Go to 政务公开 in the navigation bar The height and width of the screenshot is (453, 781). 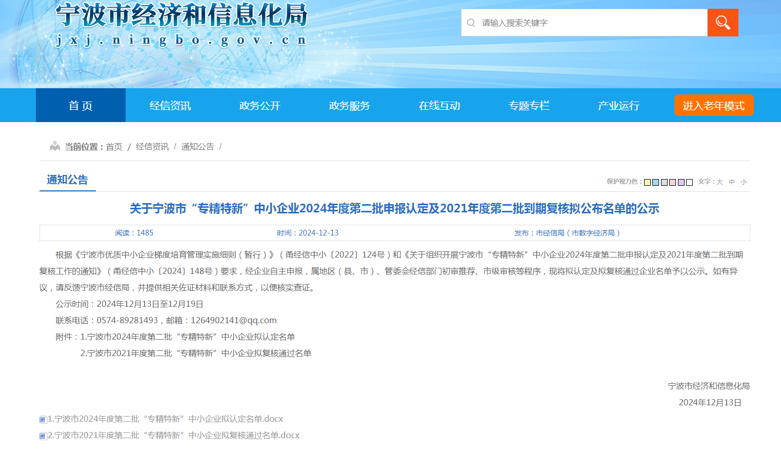[x=260, y=106]
